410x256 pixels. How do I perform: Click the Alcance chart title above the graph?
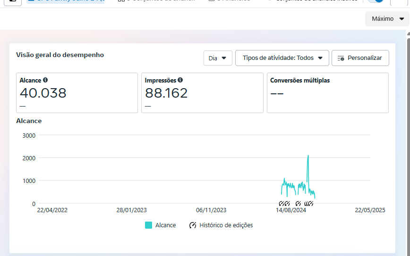tap(29, 121)
